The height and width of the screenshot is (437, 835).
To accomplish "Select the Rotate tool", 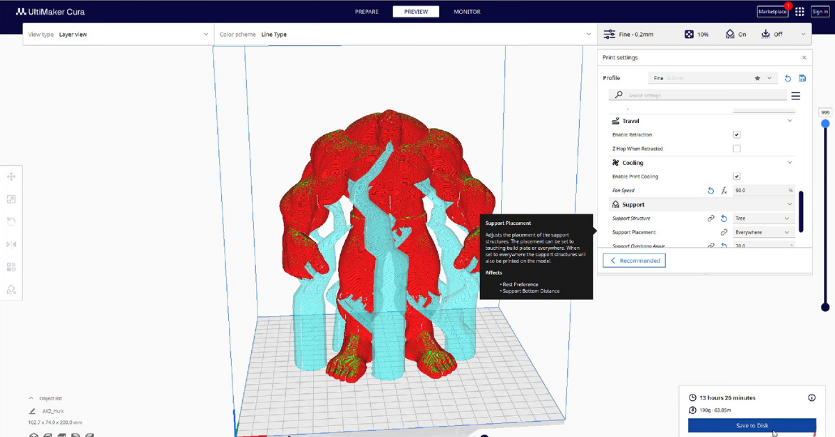I will click(x=11, y=221).
